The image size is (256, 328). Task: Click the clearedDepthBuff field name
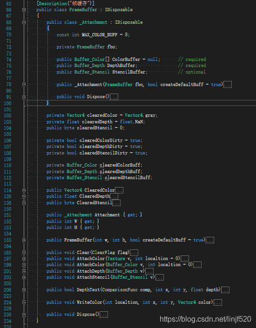click(x=120, y=172)
